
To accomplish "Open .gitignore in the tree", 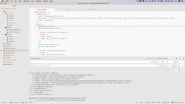I will 8,44.
